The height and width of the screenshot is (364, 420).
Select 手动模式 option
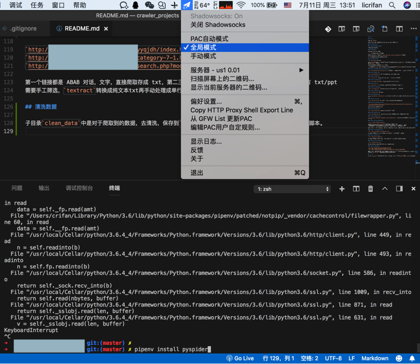(245, 56)
